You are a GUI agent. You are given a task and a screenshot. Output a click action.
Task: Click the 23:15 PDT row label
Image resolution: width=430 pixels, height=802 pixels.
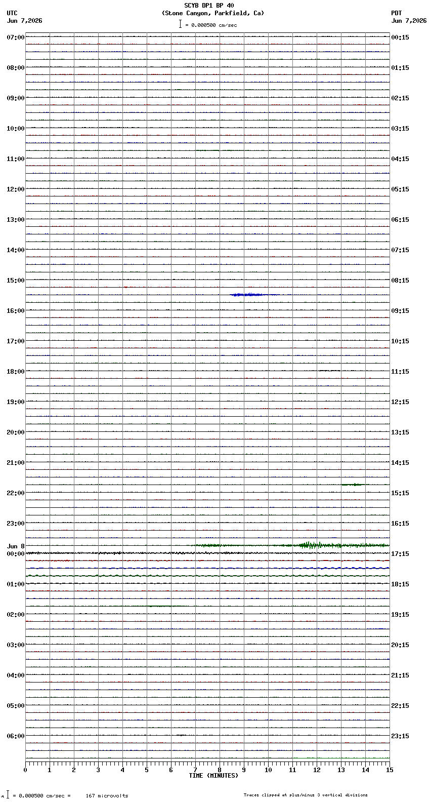tap(400, 736)
